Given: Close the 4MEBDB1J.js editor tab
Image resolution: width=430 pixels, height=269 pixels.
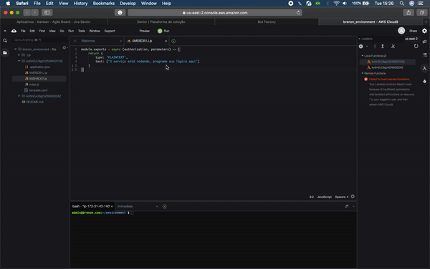Looking at the screenshot, I should pyautogui.click(x=166, y=41).
